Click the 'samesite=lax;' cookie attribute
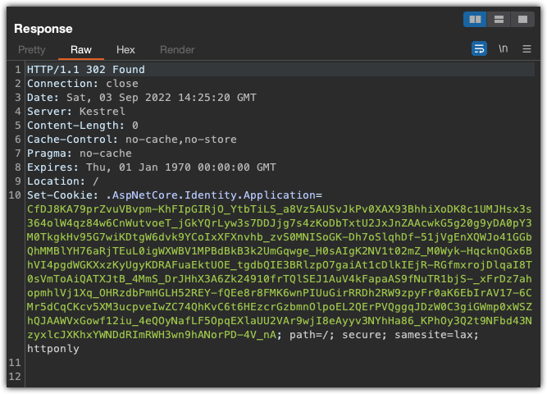 click(x=436, y=335)
